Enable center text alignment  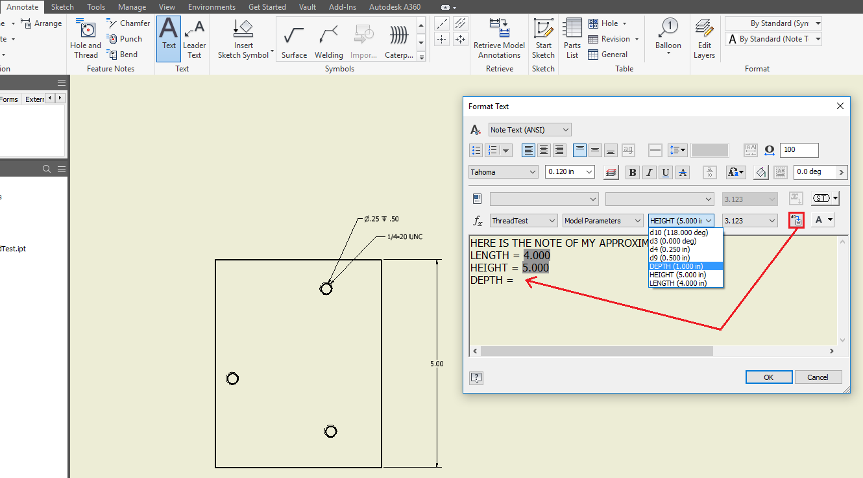(x=543, y=150)
